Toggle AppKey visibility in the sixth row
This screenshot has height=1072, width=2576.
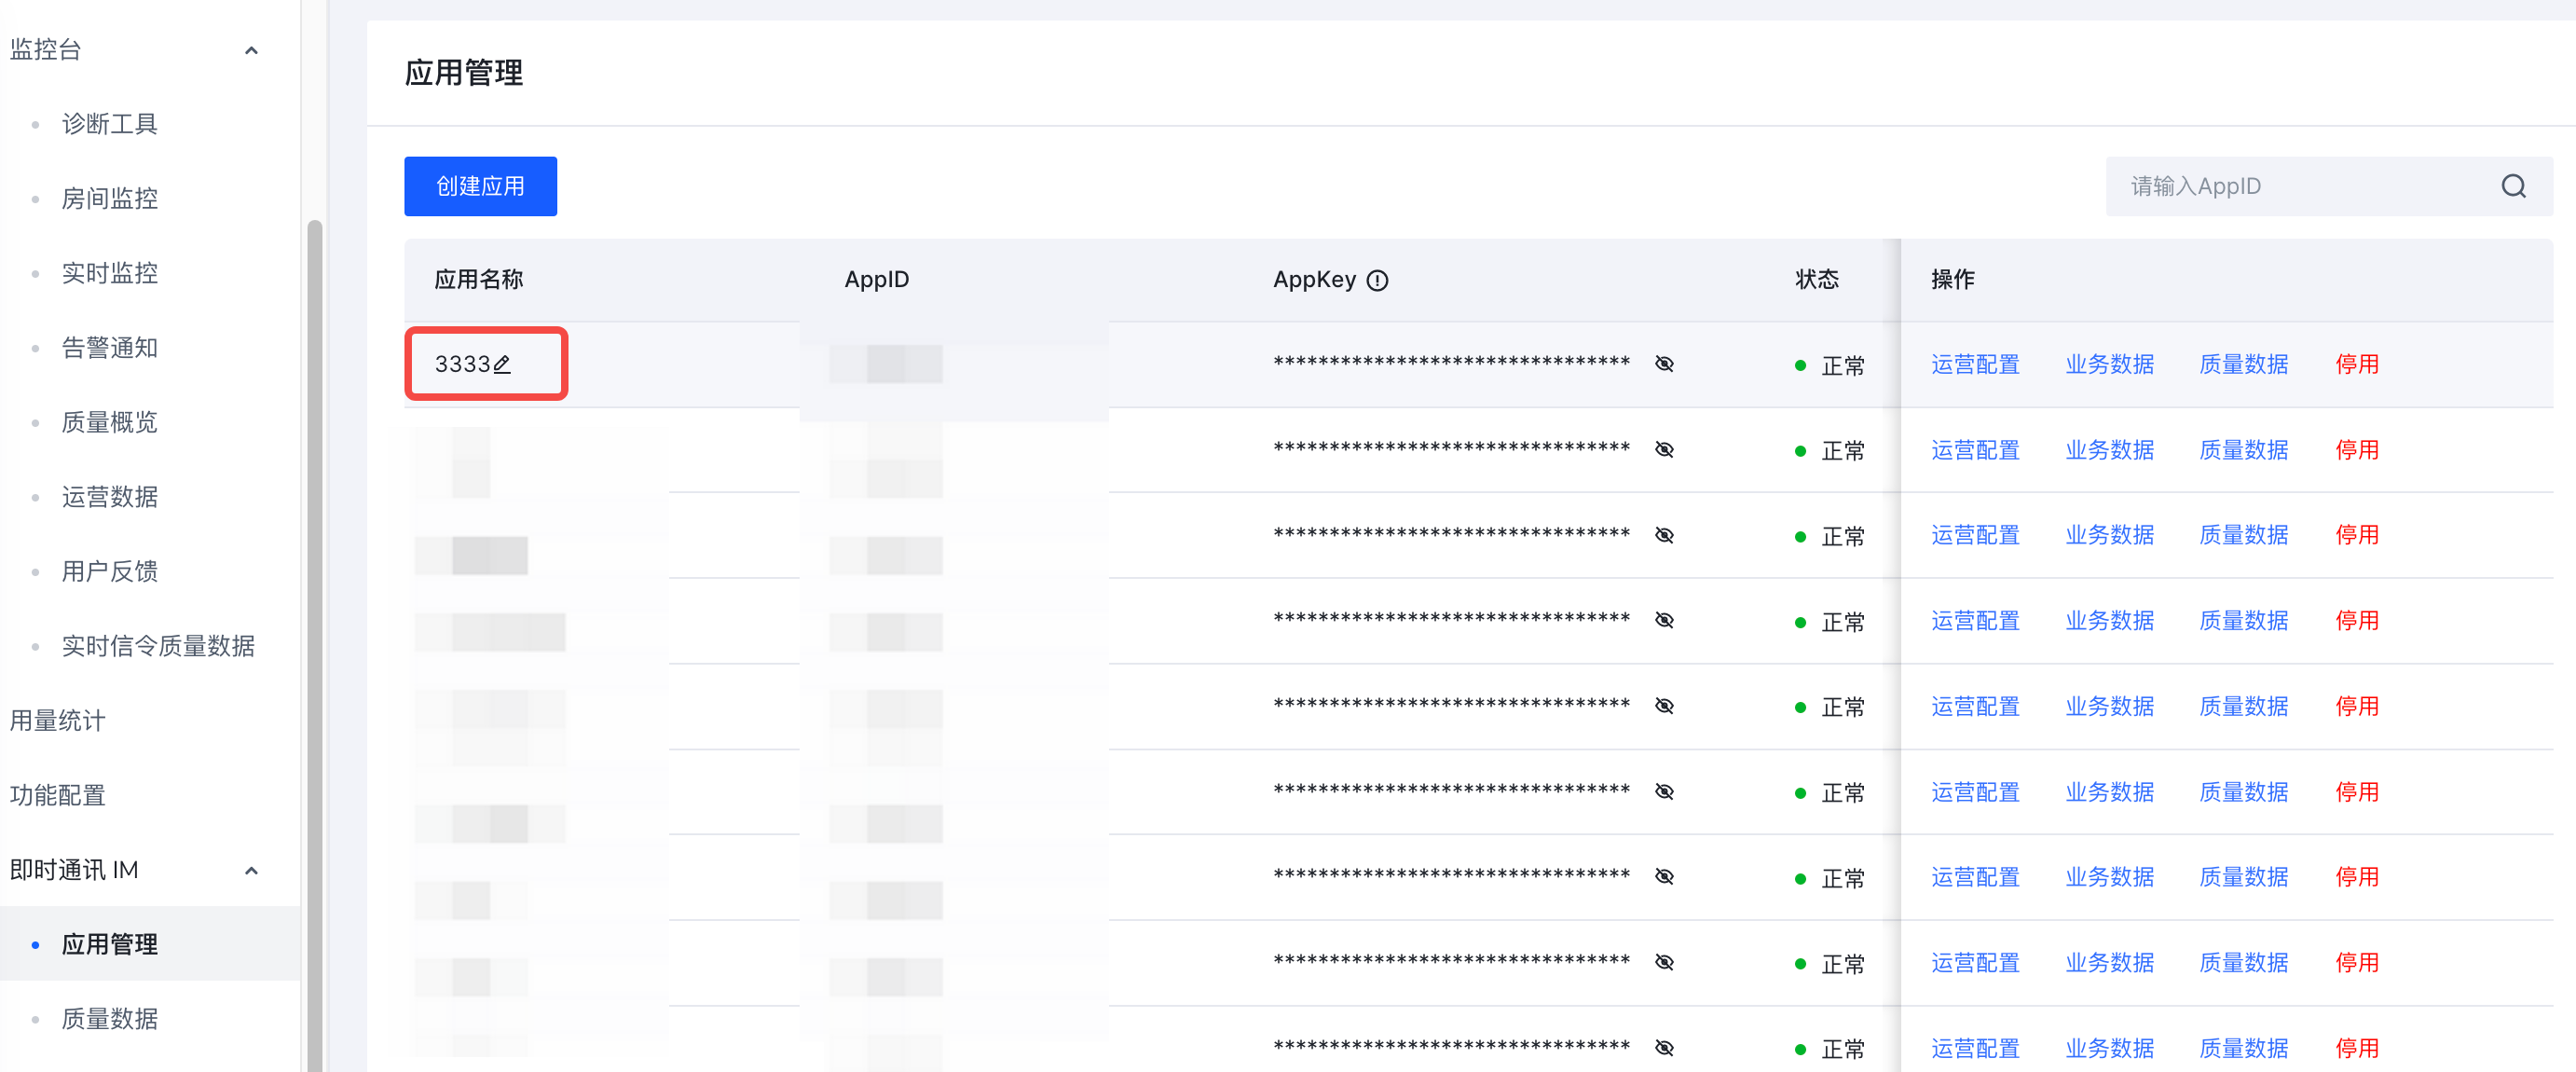[1664, 792]
